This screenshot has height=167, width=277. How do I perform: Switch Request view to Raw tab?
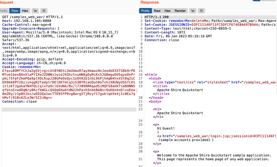coord(15,11)
